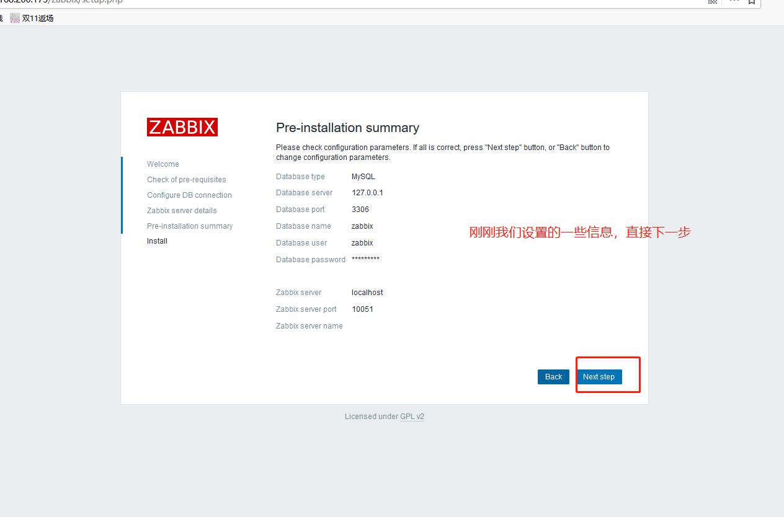The width and height of the screenshot is (784, 517).
Task: Select the Zabbix server details step
Action: pyautogui.click(x=182, y=211)
